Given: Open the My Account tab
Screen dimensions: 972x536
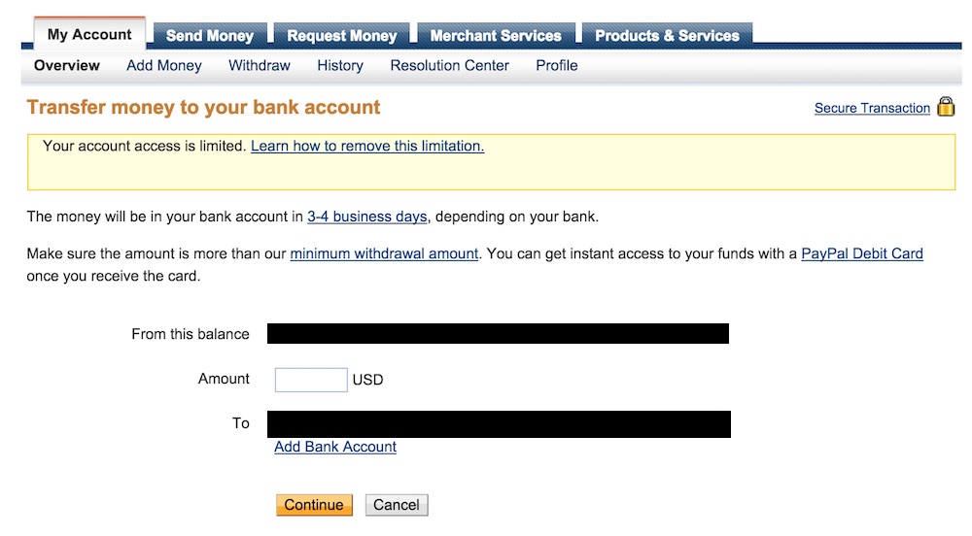Looking at the screenshot, I should [89, 35].
